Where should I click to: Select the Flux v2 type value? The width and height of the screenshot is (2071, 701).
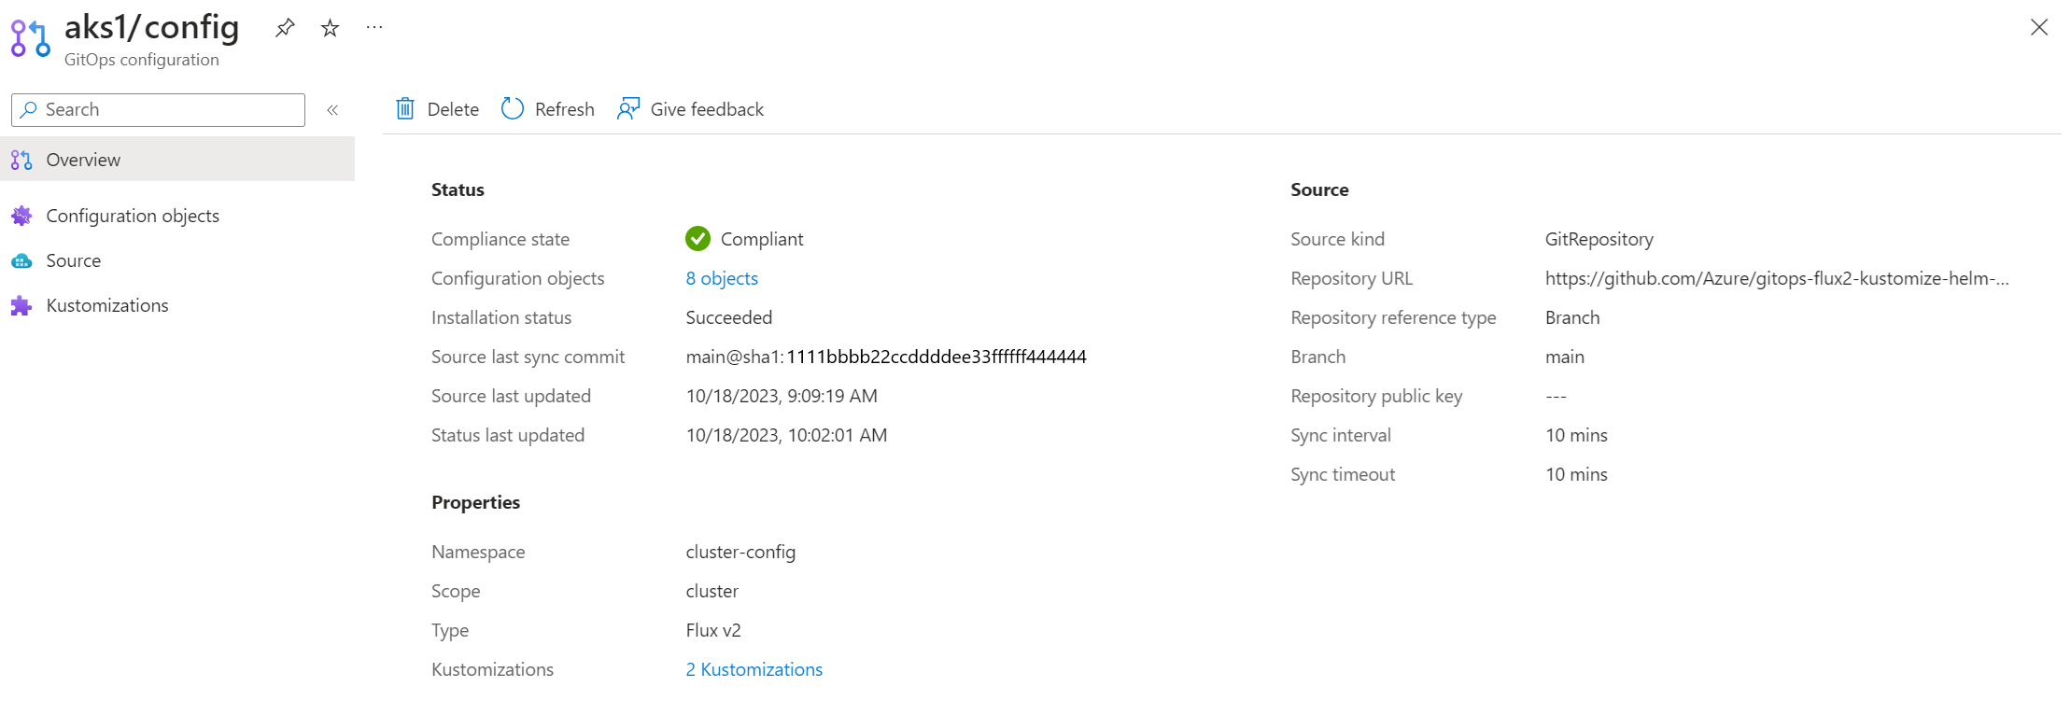(x=713, y=630)
